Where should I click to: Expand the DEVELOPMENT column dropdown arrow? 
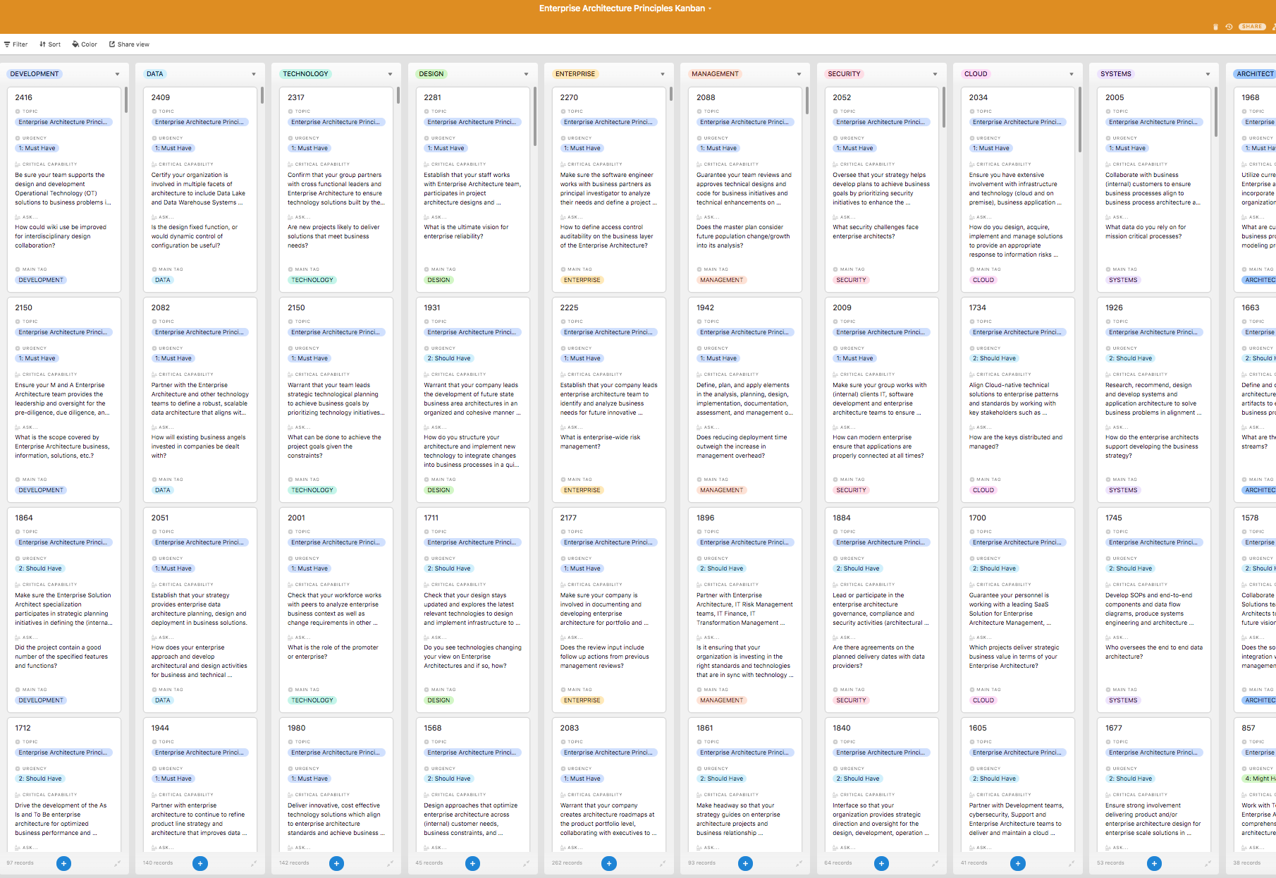pos(117,74)
